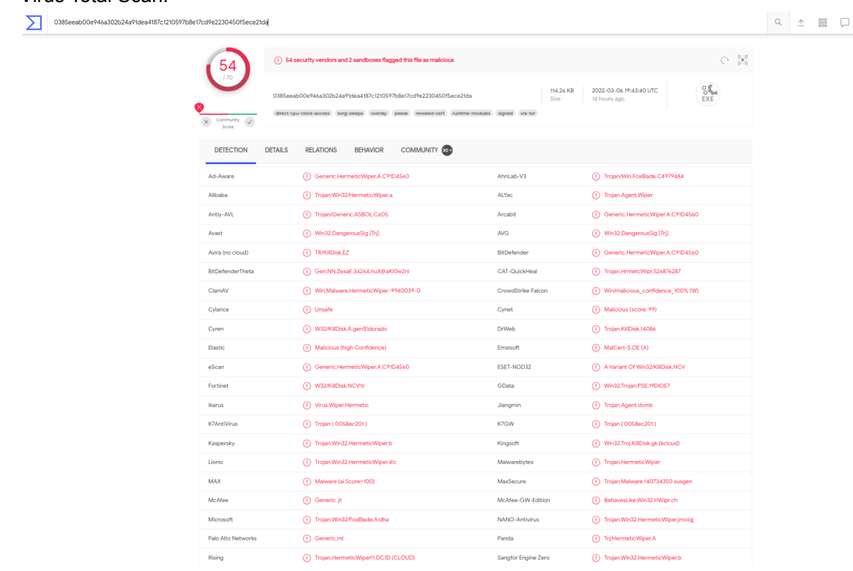Image resolution: width=853 pixels, height=571 pixels.
Task: Open the upload file icon
Action: click(801, 22)
